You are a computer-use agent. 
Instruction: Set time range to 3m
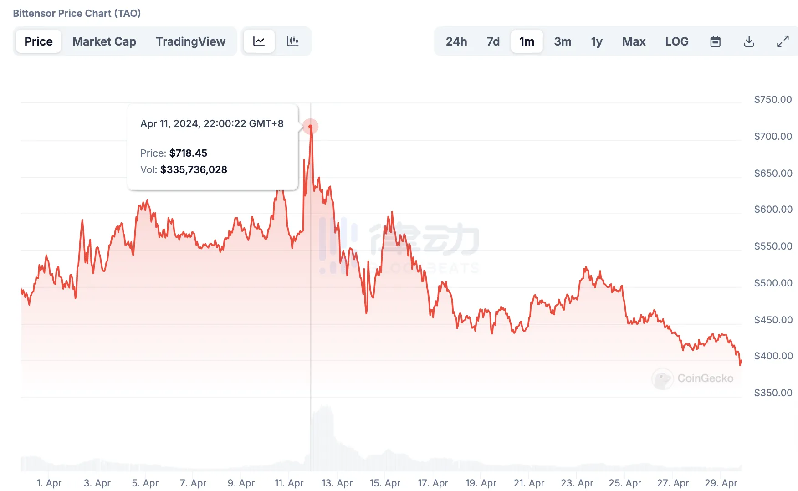tap(563, 41)
